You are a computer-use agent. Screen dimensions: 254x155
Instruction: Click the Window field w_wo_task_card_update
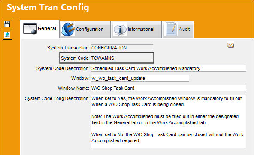coord(140,78)
